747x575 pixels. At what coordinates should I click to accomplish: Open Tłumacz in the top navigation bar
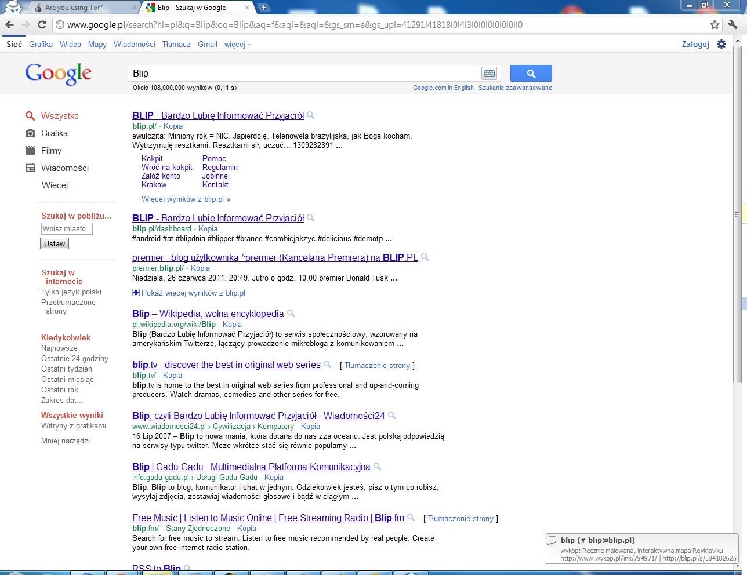[176, 44]
